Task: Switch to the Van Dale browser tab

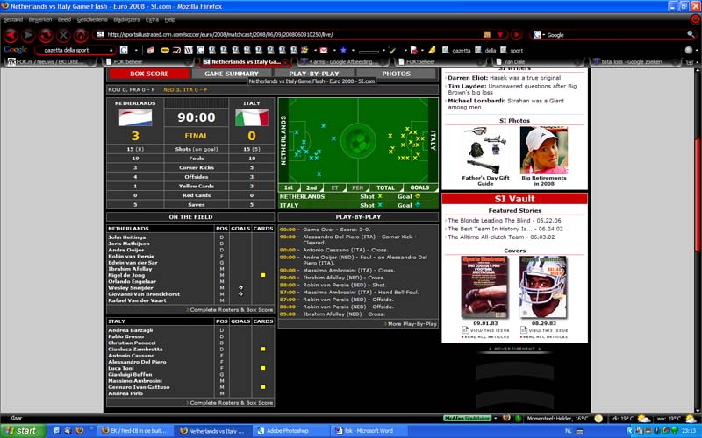Action: pos(536,62)
